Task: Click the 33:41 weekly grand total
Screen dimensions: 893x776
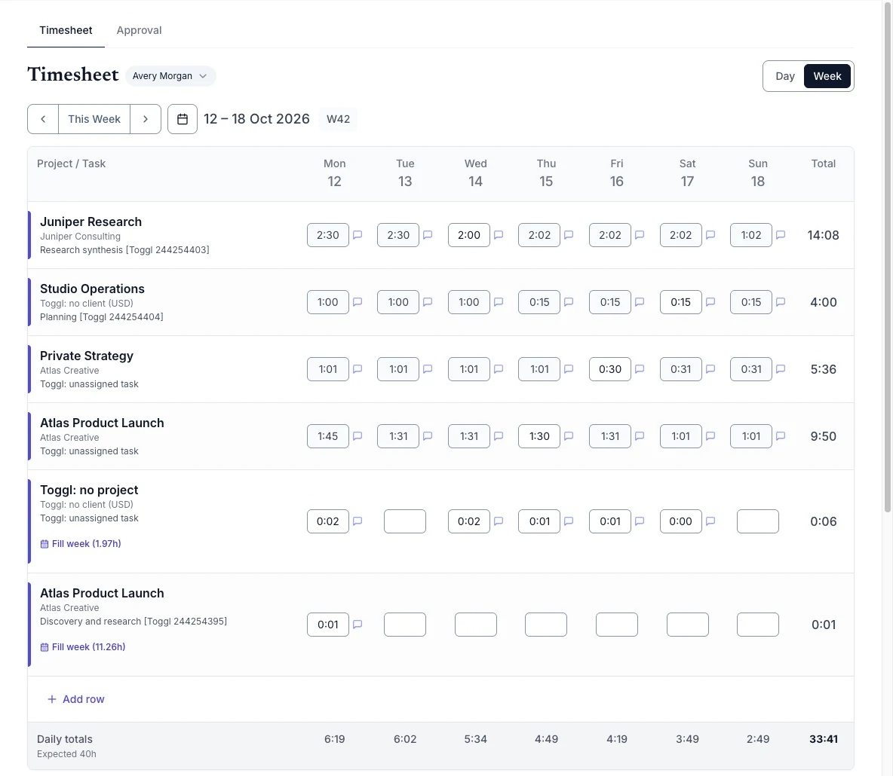Action: 824,739
